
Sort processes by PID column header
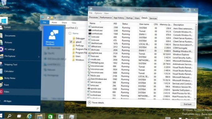pos(115,24)
